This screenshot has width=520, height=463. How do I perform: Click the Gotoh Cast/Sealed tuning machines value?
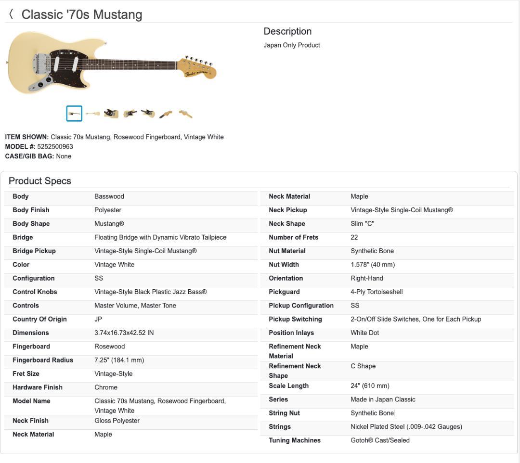point(380,440)
